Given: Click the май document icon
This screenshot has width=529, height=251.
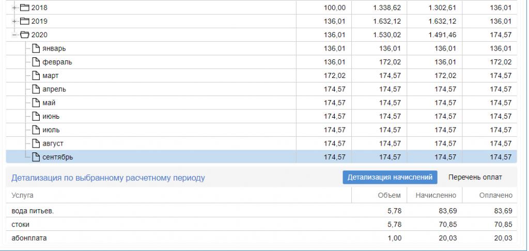Looking at the screenshot, I should pyautogui.click(x=36, y=103).
